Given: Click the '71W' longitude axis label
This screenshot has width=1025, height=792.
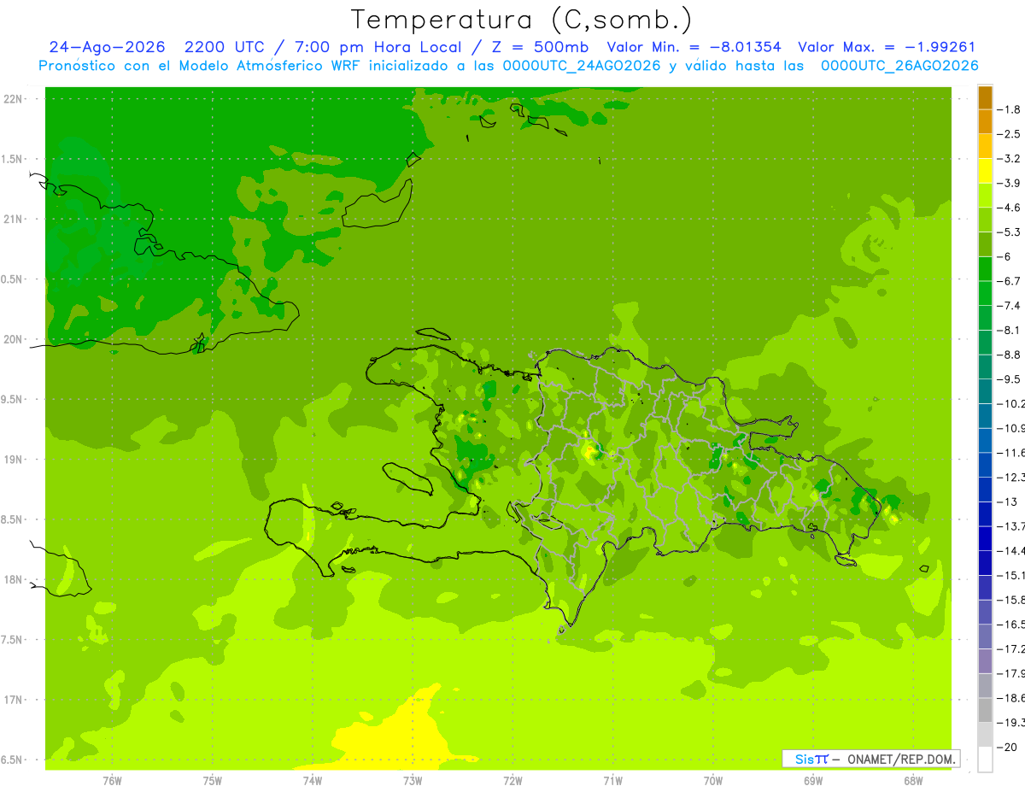Looking at the screenshot, I should [x=612, y=781].
